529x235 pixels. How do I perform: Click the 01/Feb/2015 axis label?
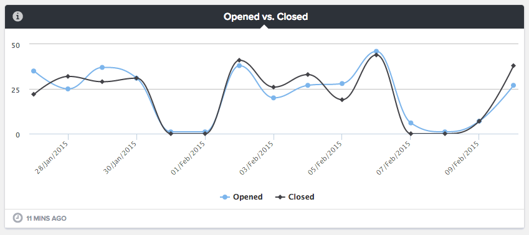[x=188, y=157]
